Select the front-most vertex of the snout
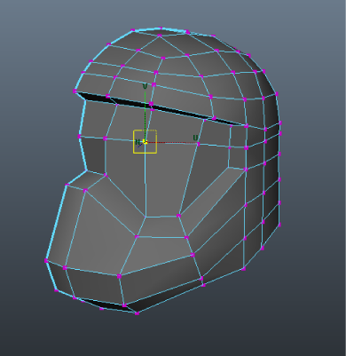 point(46,261)
